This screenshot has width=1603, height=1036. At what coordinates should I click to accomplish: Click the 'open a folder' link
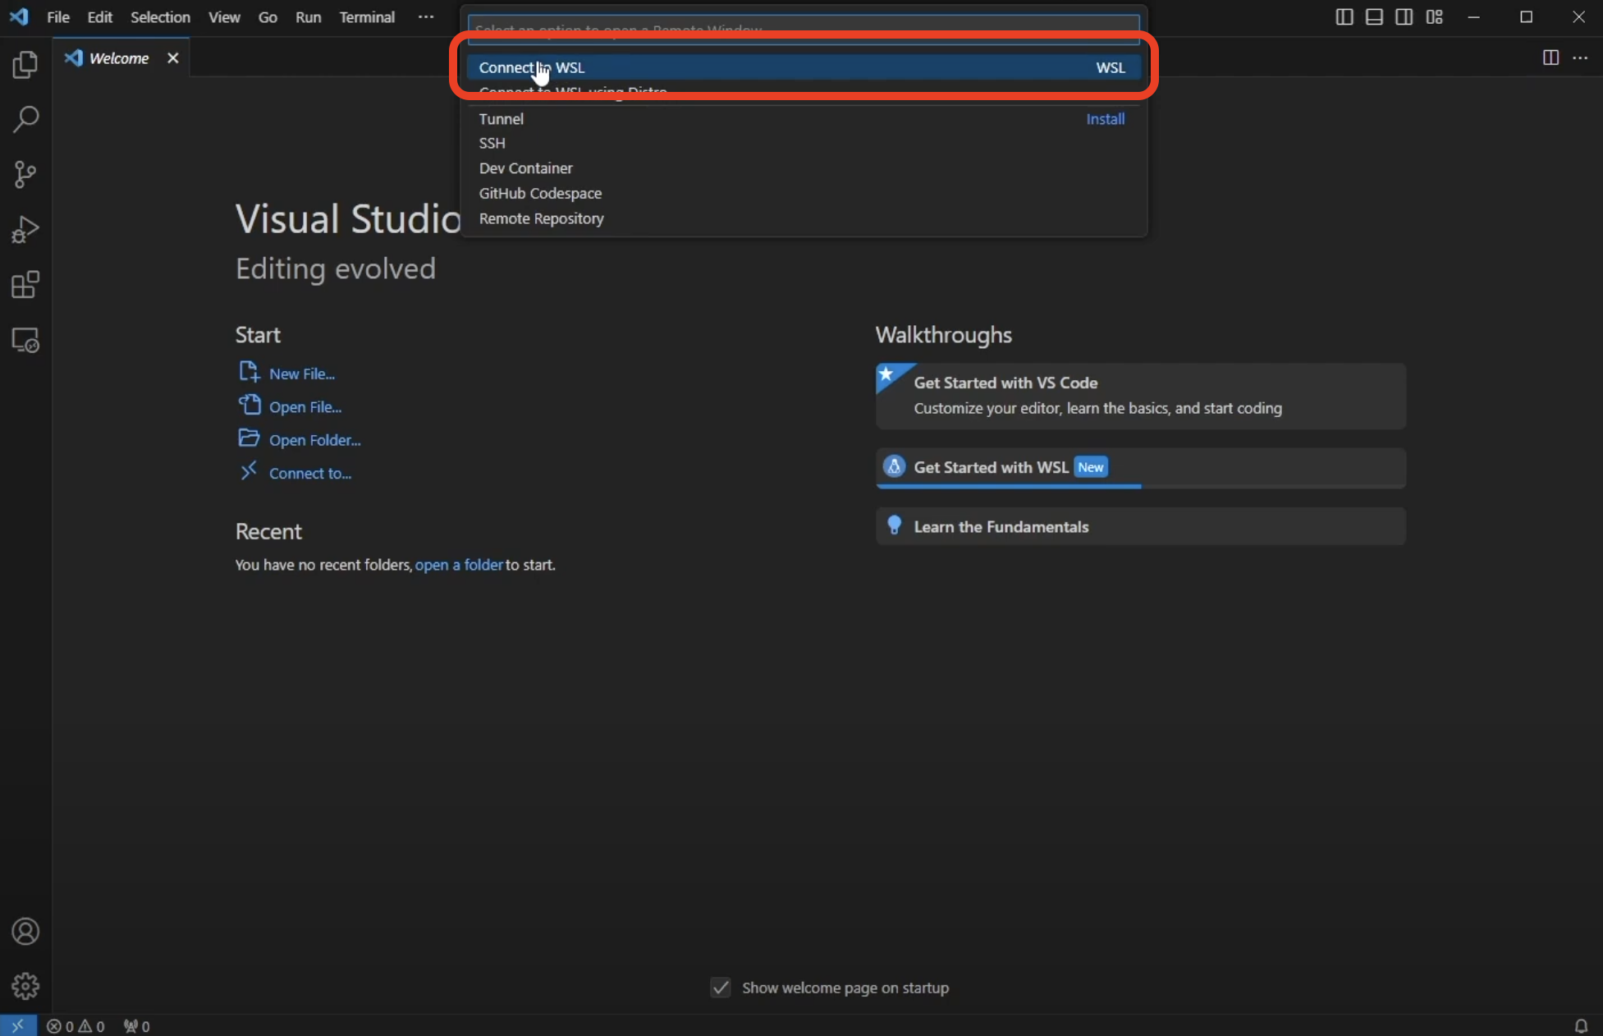click(459, 565)
